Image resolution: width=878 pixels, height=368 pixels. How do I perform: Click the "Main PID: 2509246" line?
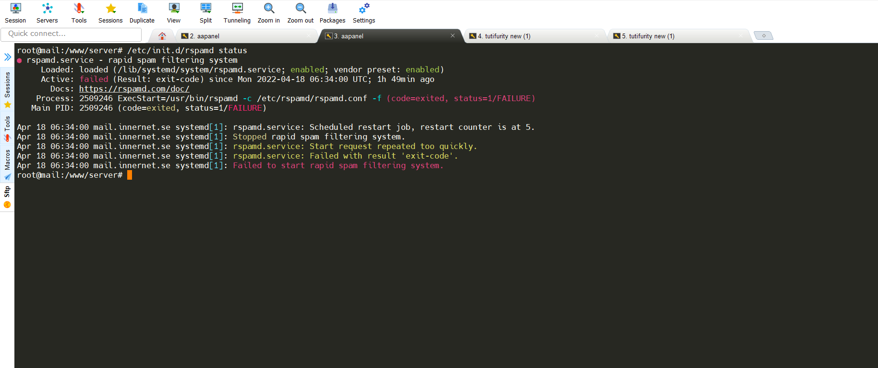tap(149, 108)
